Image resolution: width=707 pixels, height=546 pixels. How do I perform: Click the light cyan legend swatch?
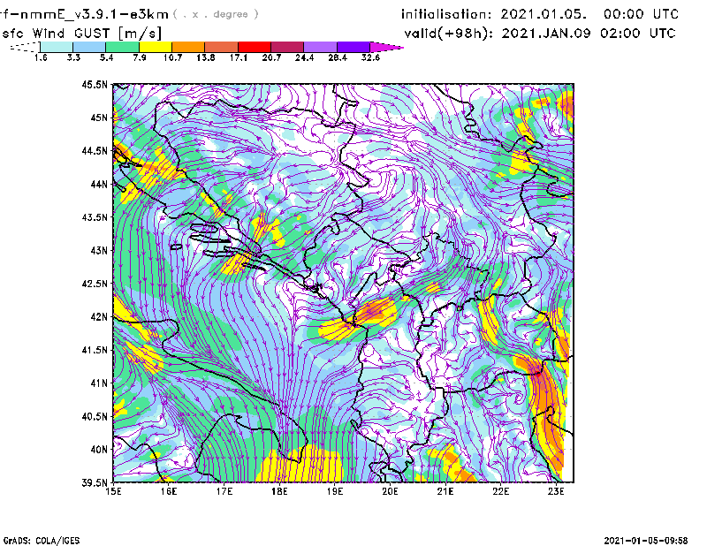[57, 47]
